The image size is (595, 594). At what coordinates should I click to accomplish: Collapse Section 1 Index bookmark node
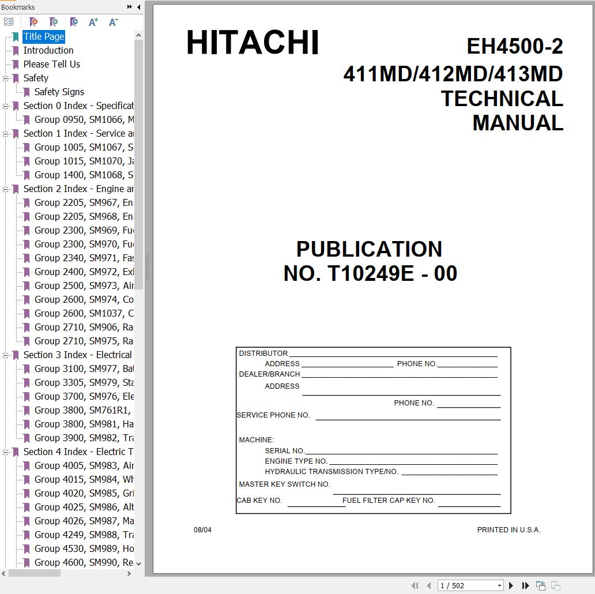tap(5, 134)
